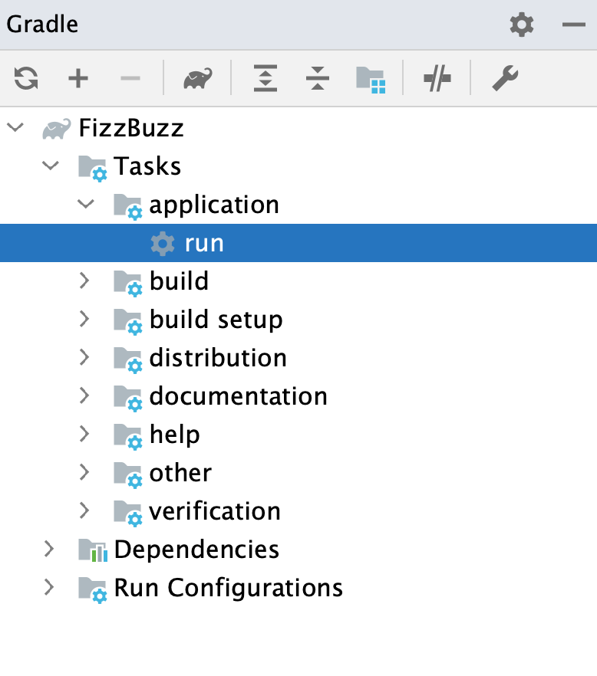Screen dimensions: 597x676
Task: Click the distribution folder icon
Action: (x=128, y=360)
